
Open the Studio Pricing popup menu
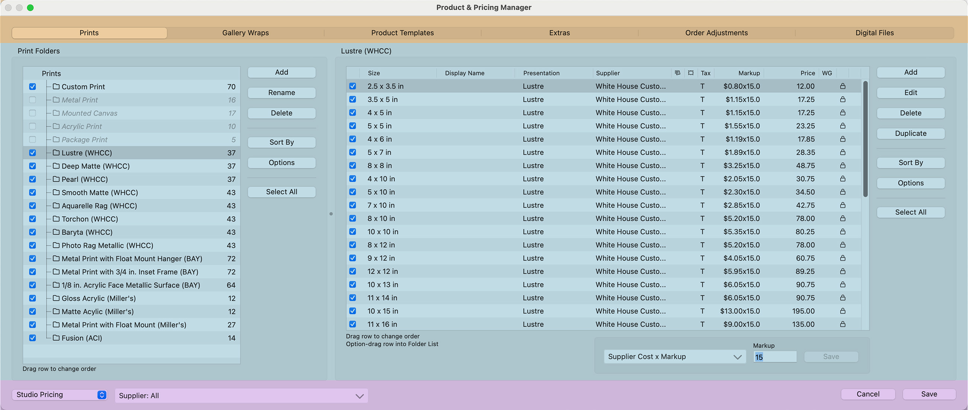[x=60, y=395]
